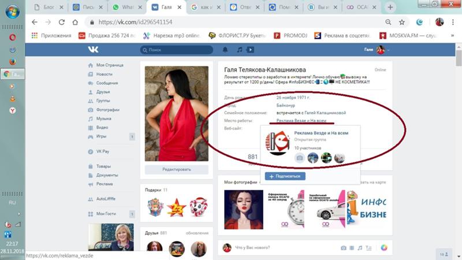The image size is (462, 260).
Task: Open Друзья in the left menu
Action: pyautogui.click(x=103, y=92)
